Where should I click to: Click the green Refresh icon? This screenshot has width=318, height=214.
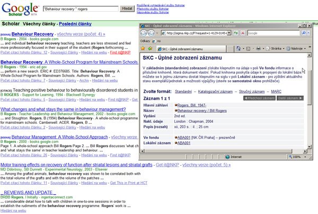(236, 33)
